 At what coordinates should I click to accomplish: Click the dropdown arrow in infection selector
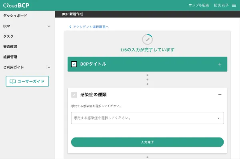(218, 118)
